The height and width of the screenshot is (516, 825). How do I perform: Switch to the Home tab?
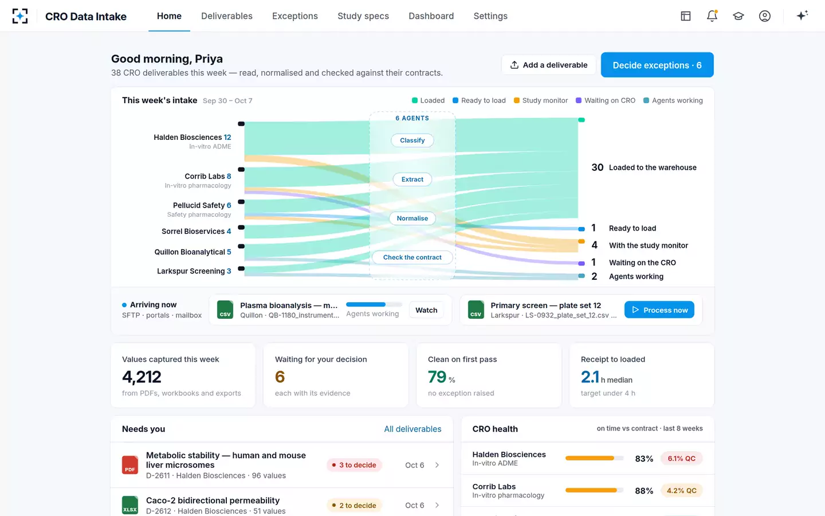click(x=169, y=16)
